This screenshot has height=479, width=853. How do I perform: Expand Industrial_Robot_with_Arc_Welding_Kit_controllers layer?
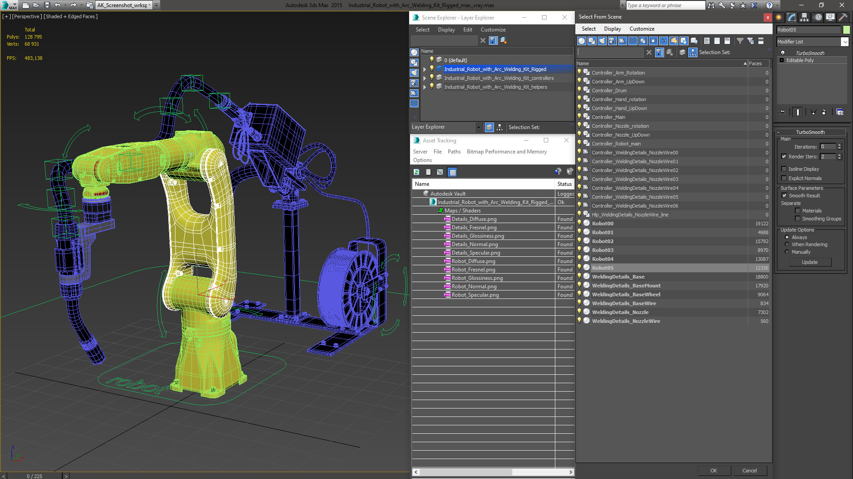pyautogui.click(x=425, y=78)
